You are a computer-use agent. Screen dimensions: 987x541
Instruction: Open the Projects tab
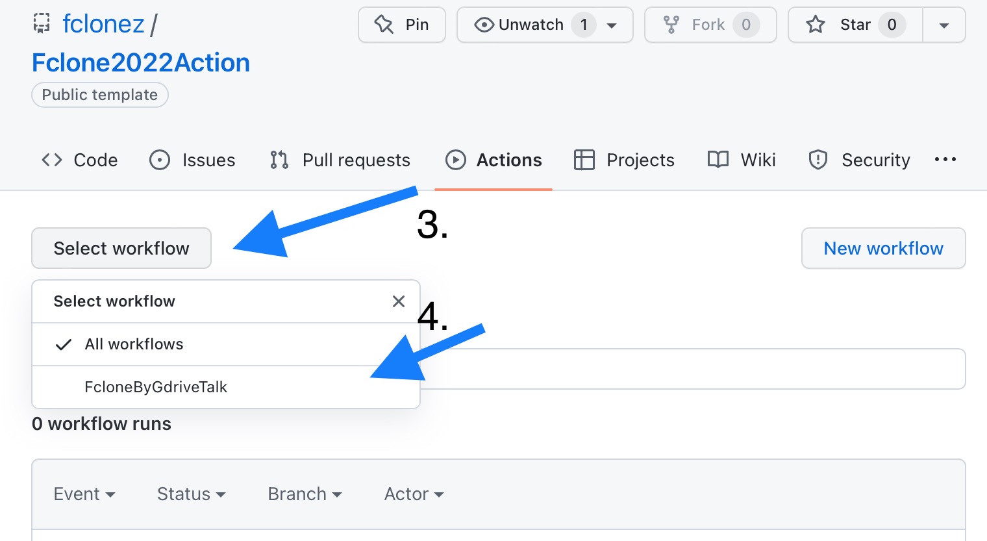click(x=625, y=160)
